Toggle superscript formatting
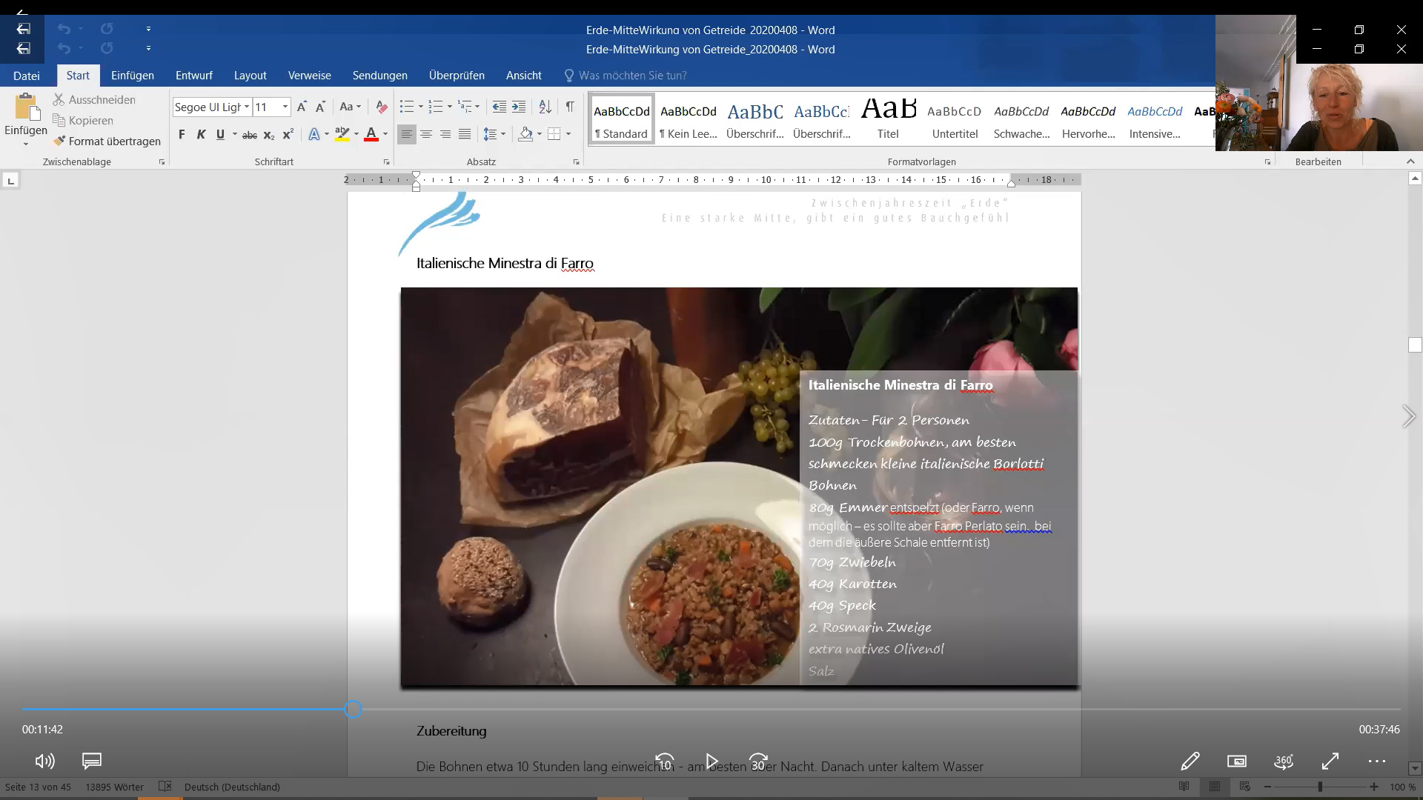 tap(288, 134)
